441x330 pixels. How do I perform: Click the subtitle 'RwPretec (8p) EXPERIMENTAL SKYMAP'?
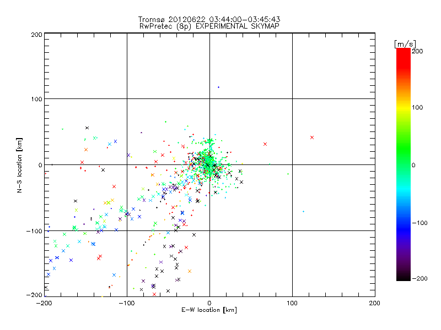[209, 26]
